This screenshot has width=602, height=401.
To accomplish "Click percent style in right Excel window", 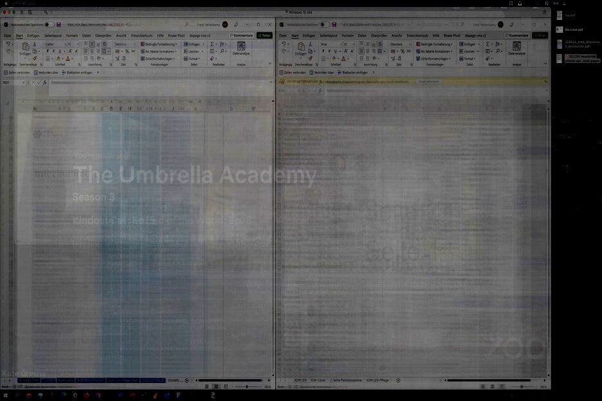I will click(403, 51).
